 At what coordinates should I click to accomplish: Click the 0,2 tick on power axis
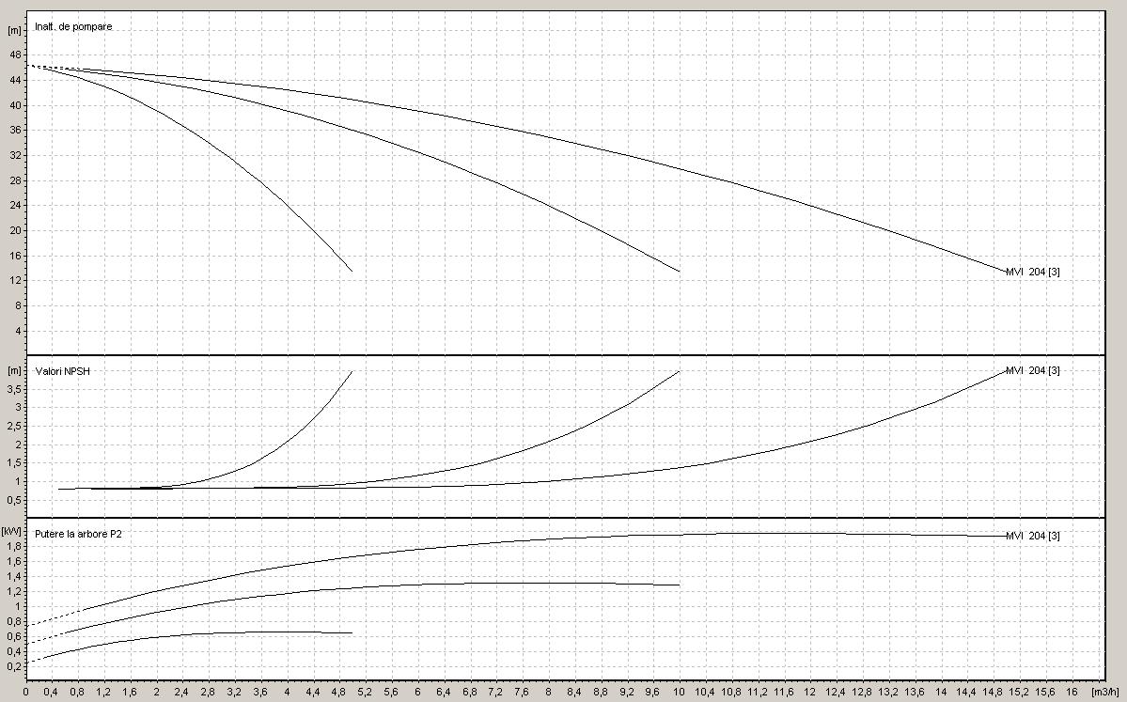(14, 666)
